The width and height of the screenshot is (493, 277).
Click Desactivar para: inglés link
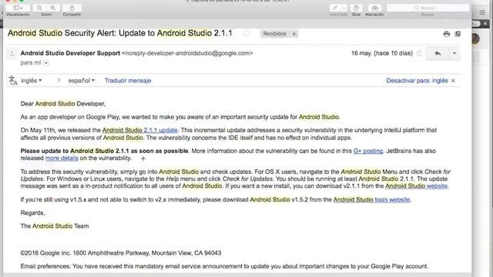pos(417,81)
